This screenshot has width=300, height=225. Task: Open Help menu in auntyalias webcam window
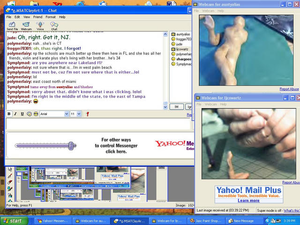(221, 11)
